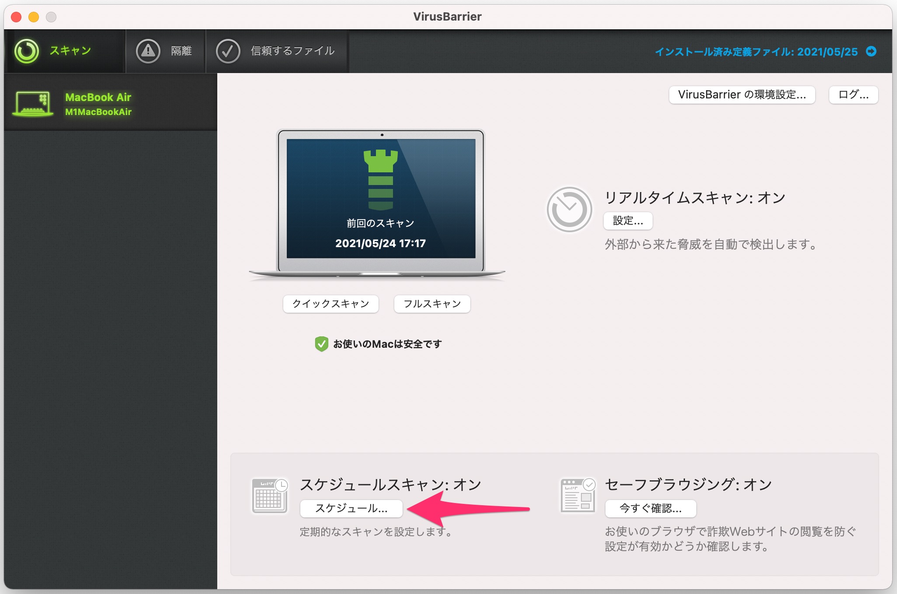This screenshot has height=594, width=897.
Task: Click the リアルタイムスキャン: オン heading
Action: click(x=695, y=198)
